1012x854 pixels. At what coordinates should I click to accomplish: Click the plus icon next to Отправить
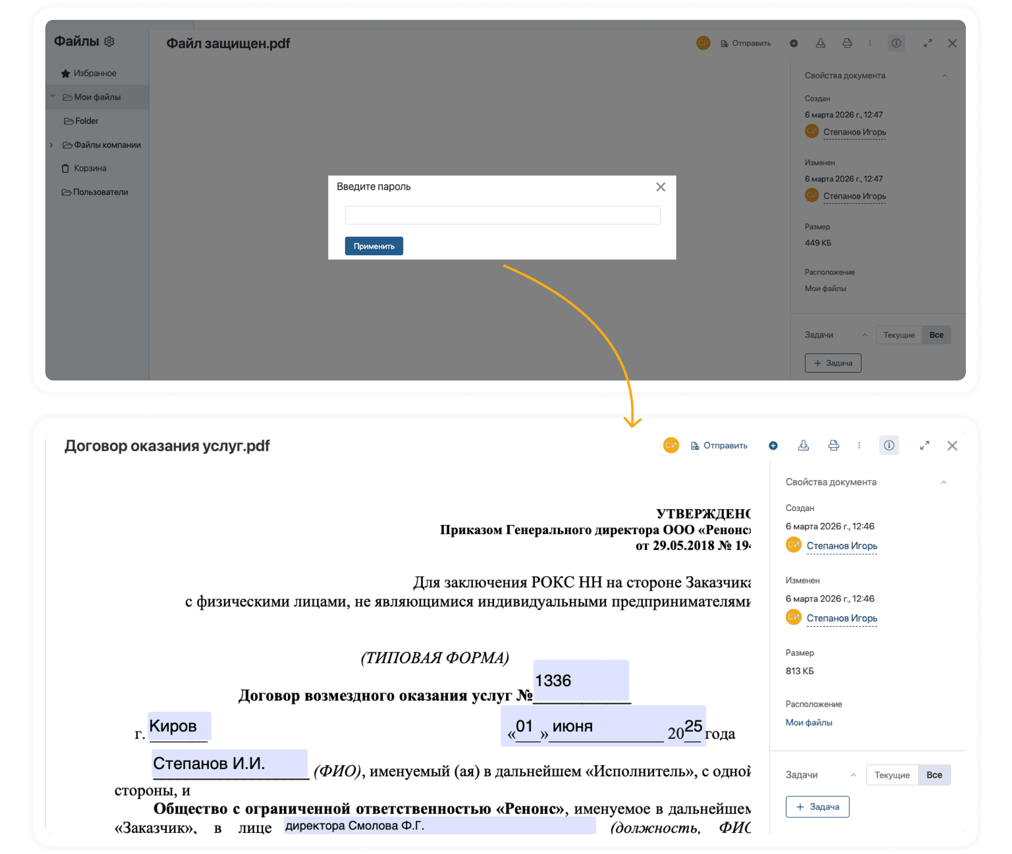coord(773,446)
